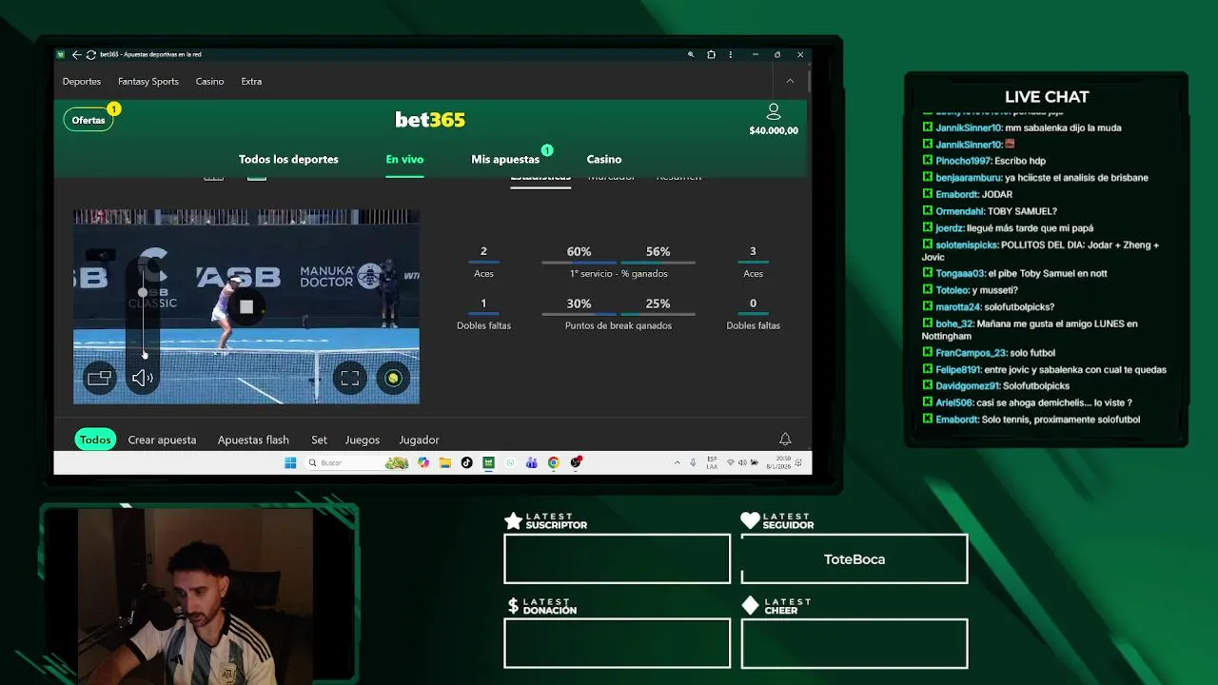The height and width of the screenshot is (685, 1218).
Task: Click the Ofertas button
Action: click(88, 120)
